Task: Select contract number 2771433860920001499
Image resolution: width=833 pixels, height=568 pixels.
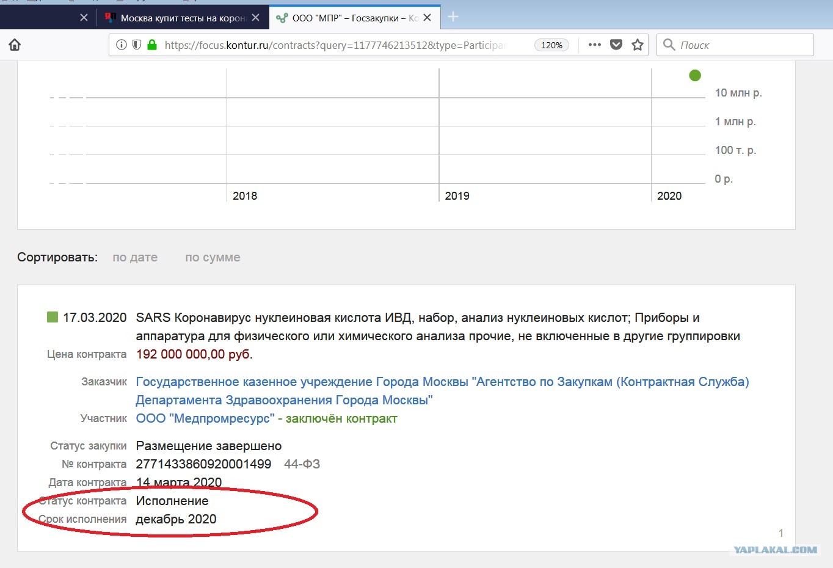Action: tap(203, 464)
